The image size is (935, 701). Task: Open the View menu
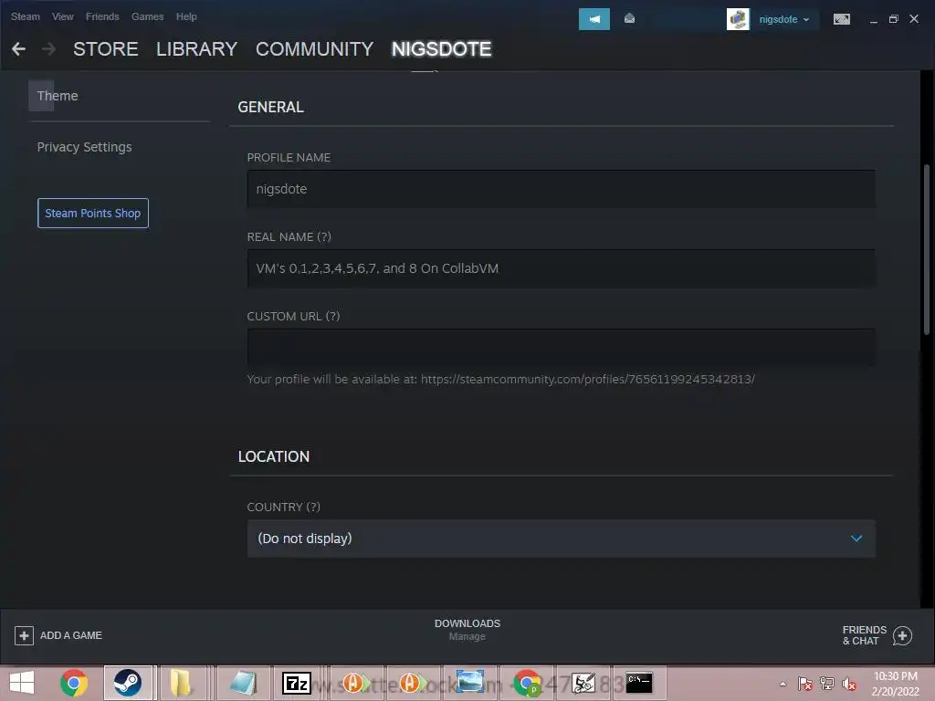pos(63,16)
